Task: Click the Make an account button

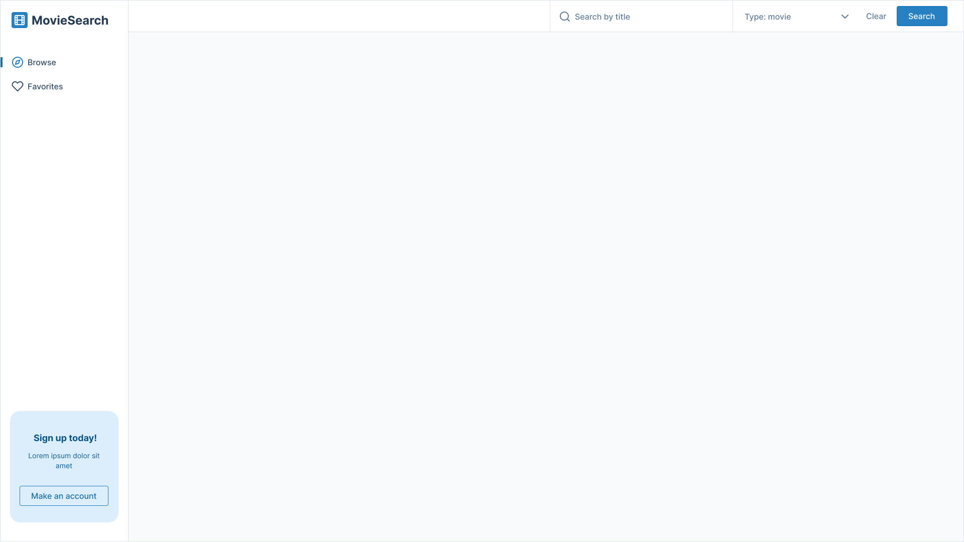Action: [64, 495]
